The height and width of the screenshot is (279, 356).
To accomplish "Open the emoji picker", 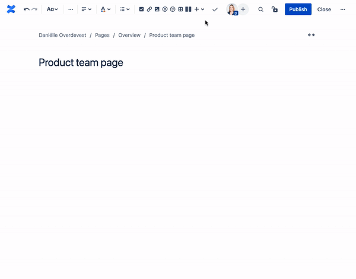I will (173, 9).
